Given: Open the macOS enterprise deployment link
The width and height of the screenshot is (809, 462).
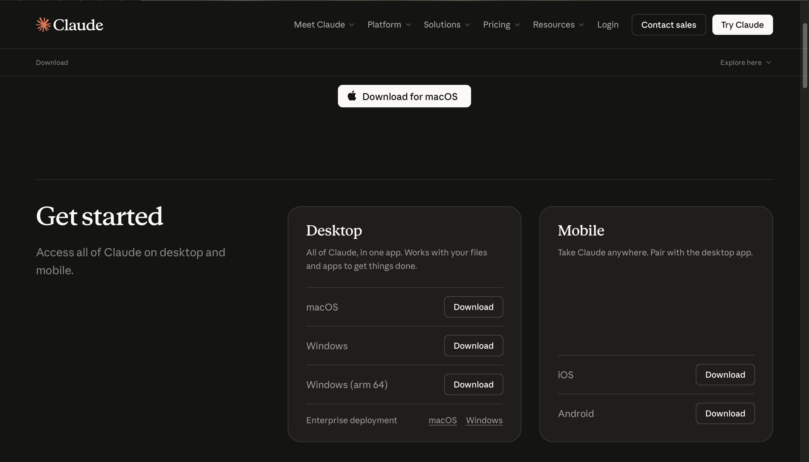Looking at the screenshot, I should pyautogui.click(x=443, y=420).
